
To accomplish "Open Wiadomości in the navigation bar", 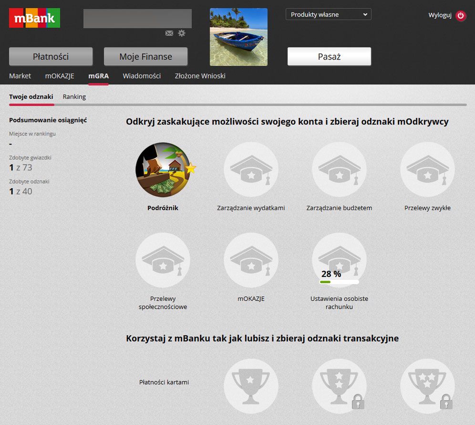I will [142, 76].
